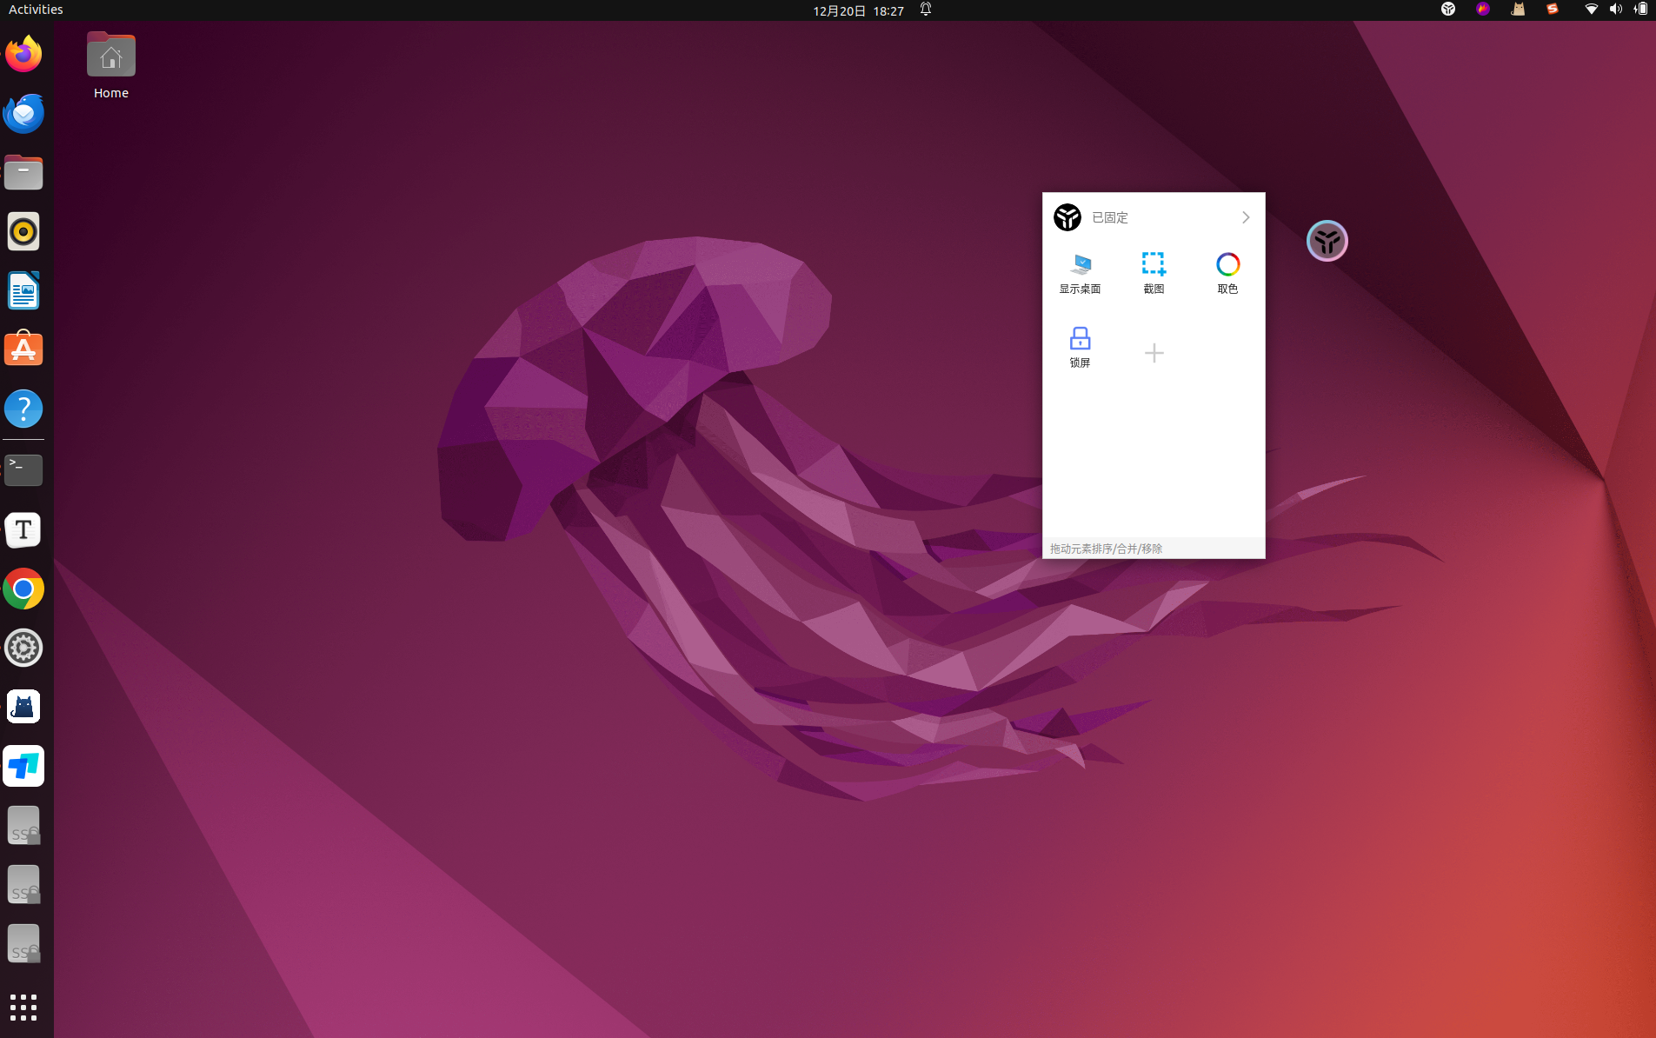The height and width of the screenshot is (1038, 1656).
Task: Open the Files manager in dock
Action: coord(23,172)
